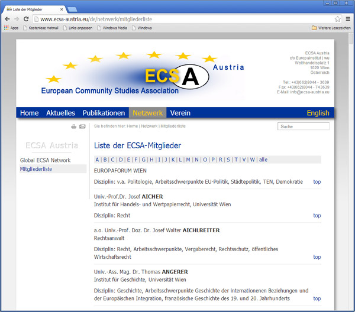Open Weitere Lesezeichen folder
Image resolution: width=355 pixels, height=312 pixels.
click(331, 28)
